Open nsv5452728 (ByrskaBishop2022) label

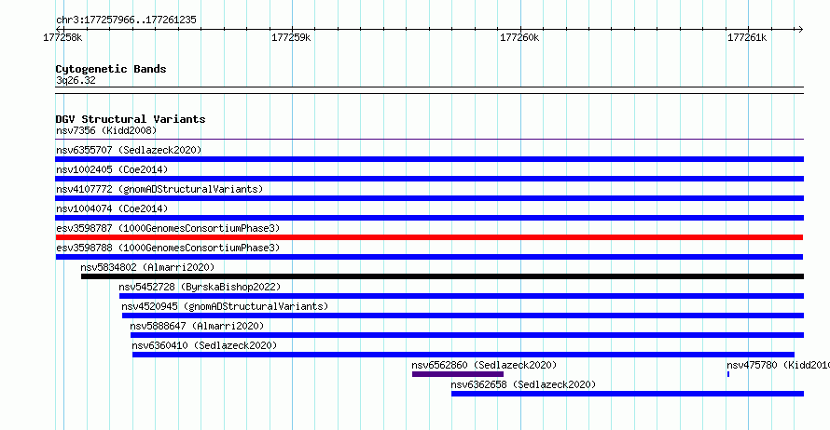point(200,287)
